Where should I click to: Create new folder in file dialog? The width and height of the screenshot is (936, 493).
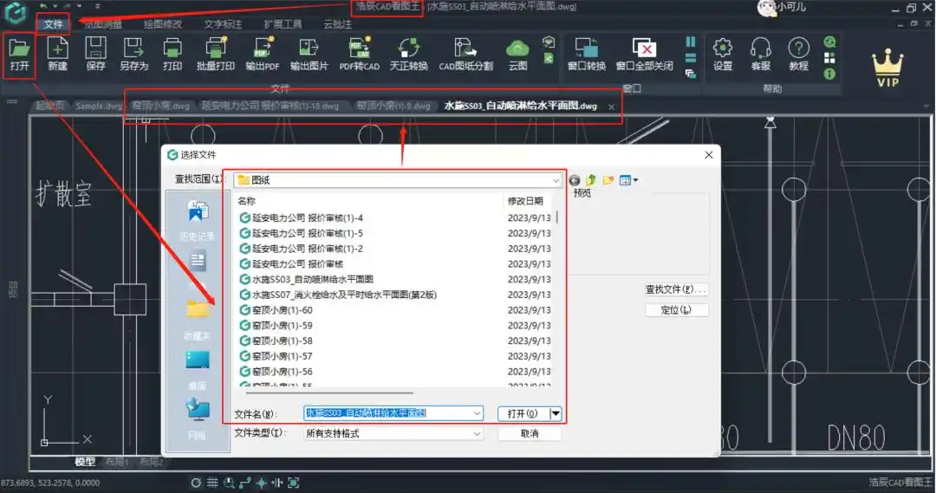tap(608, 180)
